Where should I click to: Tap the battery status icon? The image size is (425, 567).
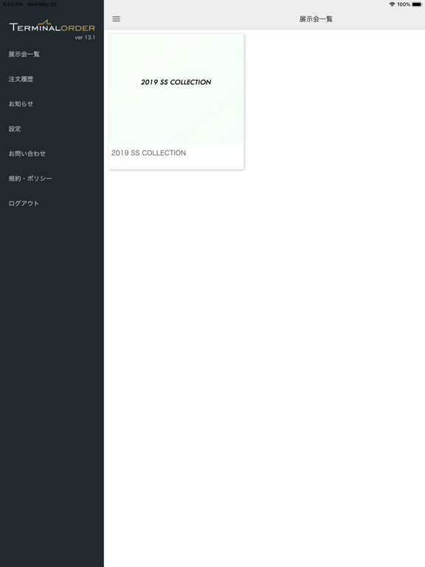pyautogui.click(x=417, y=4)
